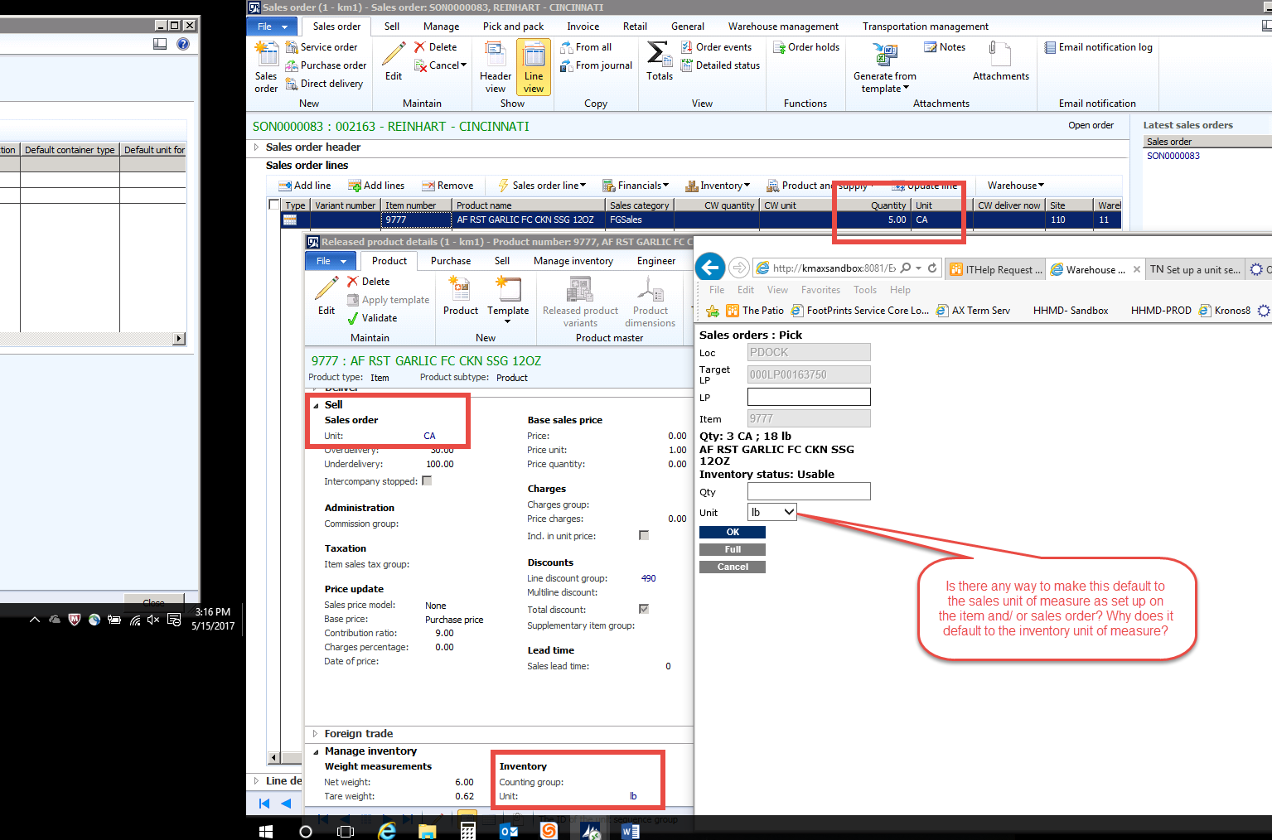This screenshot has width=1272, height=840.
Task: Open the Unit dropdown showing lb
Action: [x=771, y=513]
